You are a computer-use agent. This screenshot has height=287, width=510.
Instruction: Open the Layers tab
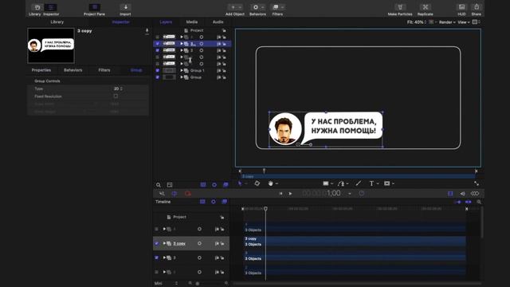pyautogui.click(x=166, y=22)
